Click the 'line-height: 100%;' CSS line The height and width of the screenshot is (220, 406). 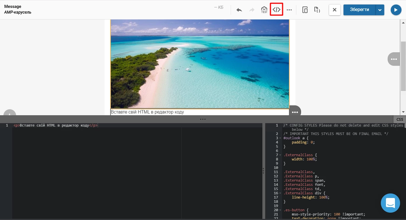click(311, 197)
